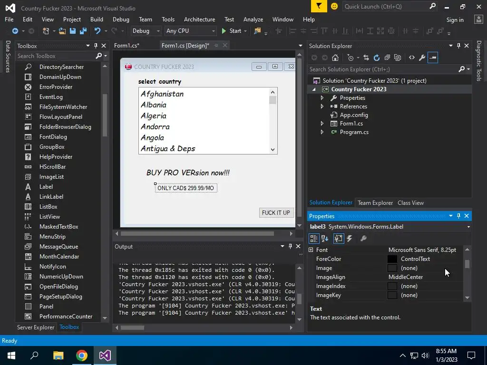The height and width of the screenshot is (365, 487).
Task: Select Albania in the form's country list
Action: point(154,105)
